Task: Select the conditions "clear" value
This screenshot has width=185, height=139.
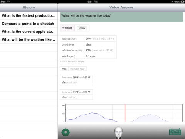Action: tap(89, 44)
